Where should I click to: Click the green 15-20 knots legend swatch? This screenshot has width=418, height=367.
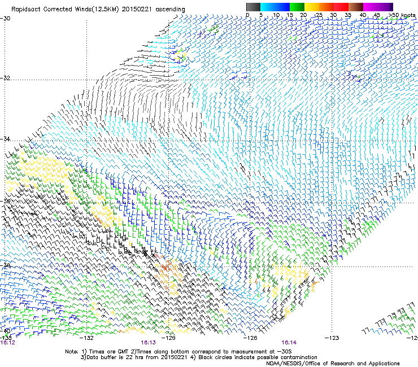point(297,7)
